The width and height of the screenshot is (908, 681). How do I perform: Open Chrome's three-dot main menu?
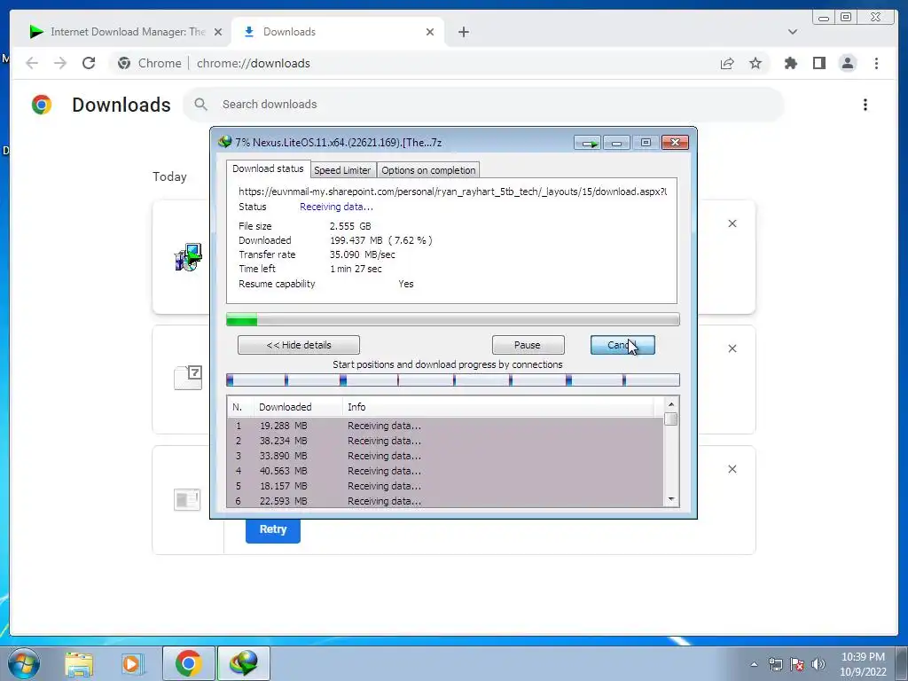[x=876, y=63]
